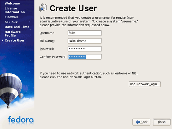Select the SELinux sidebar step
The image size is (172, 129).
click(x=11, y=22)
